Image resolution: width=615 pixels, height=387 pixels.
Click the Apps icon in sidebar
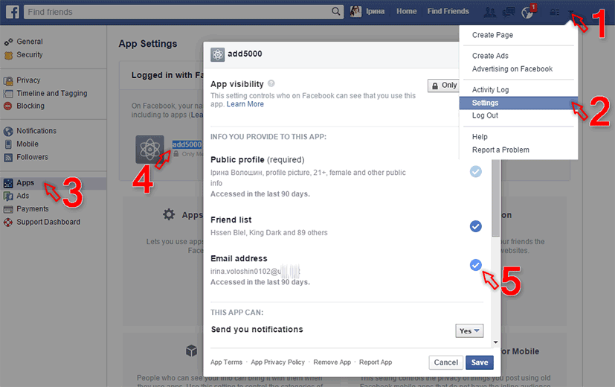[x=8, y=183]
